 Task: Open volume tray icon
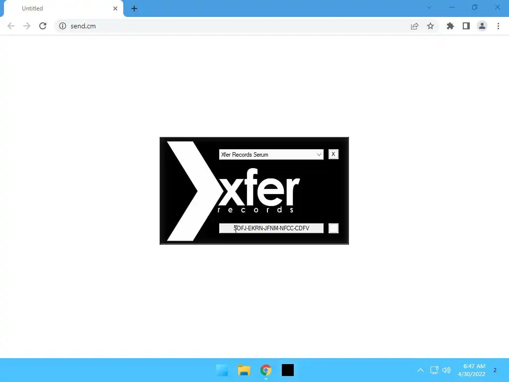point(446,370)
